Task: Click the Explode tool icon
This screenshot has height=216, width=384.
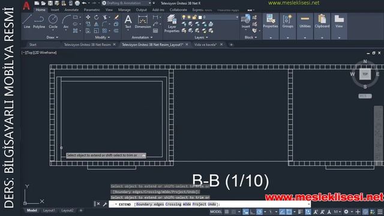Action: [116, 24]
